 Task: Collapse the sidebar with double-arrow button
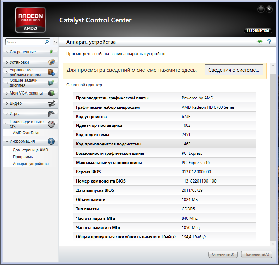[x=55, y=42]
